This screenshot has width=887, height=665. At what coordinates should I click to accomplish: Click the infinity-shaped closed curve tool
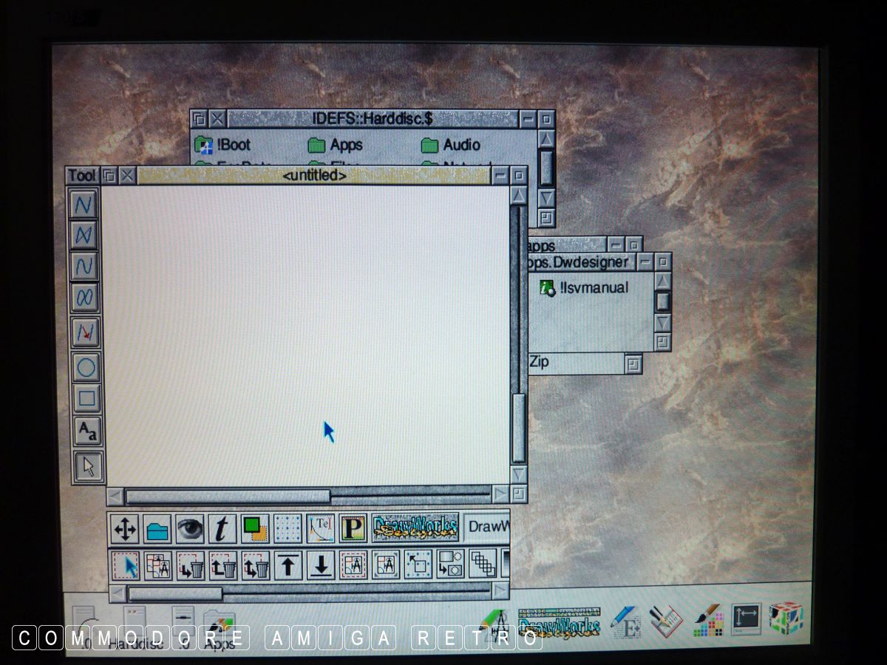coord(85,299)
